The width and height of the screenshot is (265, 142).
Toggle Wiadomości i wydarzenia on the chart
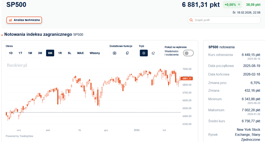click(188, 53)
